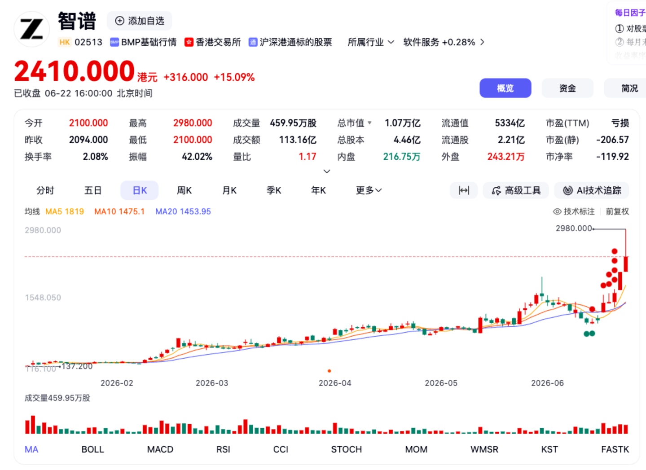Toggle the MA indicator below chart
Screen dimensions: 646x470
click(x=31, y=449)
